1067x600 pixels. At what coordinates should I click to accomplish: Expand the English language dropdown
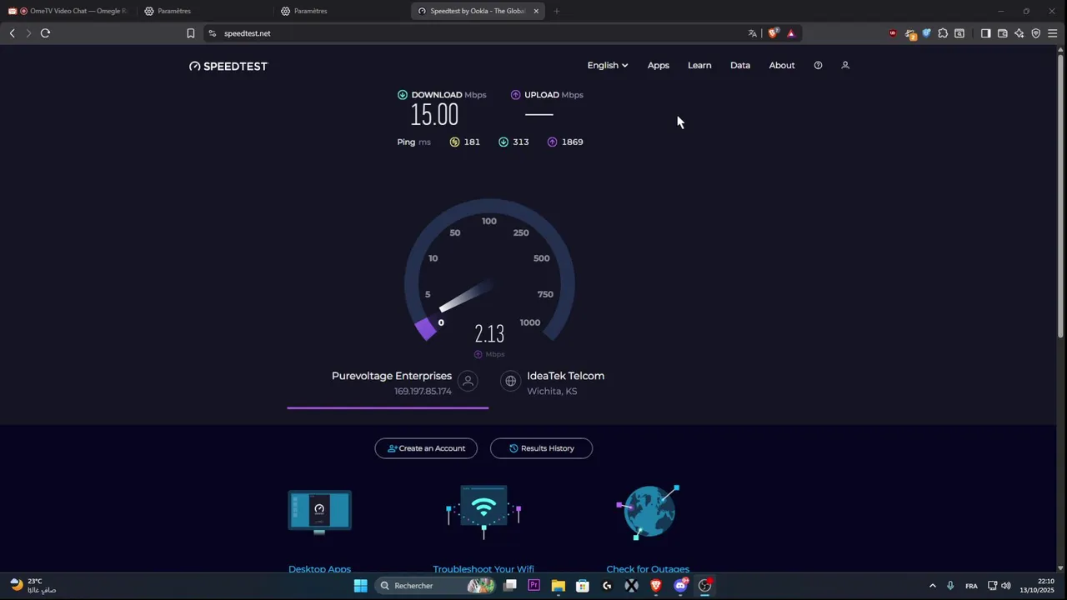[x=608, y=65]
